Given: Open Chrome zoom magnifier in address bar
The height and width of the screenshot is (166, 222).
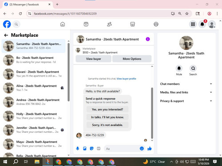Looking at the screenshot, I should point(180,14).
